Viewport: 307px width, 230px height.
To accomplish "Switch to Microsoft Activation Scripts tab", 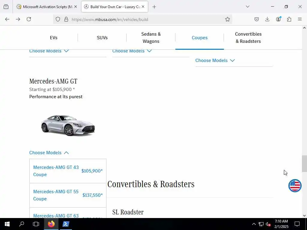I will [47, 7].
